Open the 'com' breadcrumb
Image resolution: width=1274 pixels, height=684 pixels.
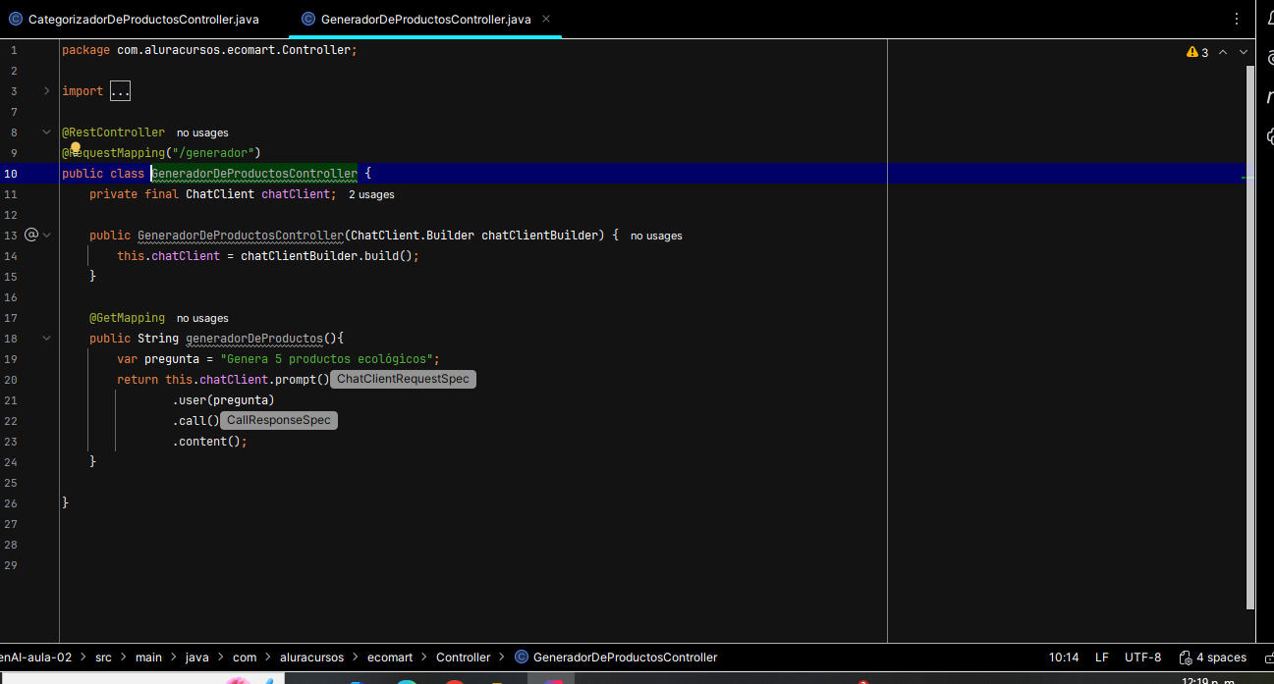click(x=245, y=658)
